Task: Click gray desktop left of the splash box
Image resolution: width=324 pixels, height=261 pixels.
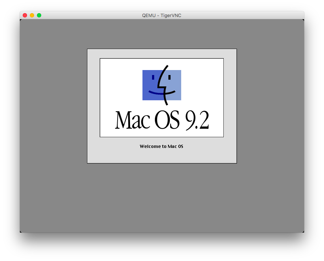Action: 53,107
